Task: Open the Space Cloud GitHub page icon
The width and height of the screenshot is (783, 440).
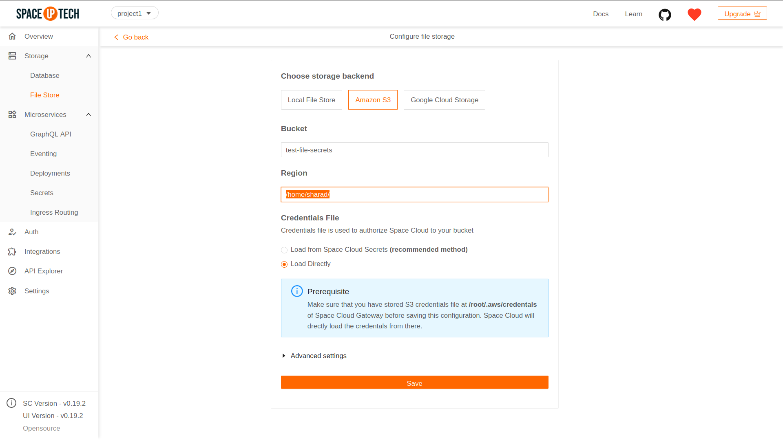Action: pos(665,15)
